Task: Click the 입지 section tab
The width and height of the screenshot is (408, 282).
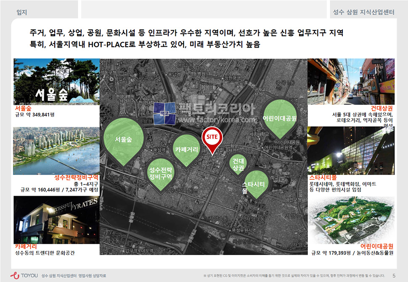Action: coord(22,12)
